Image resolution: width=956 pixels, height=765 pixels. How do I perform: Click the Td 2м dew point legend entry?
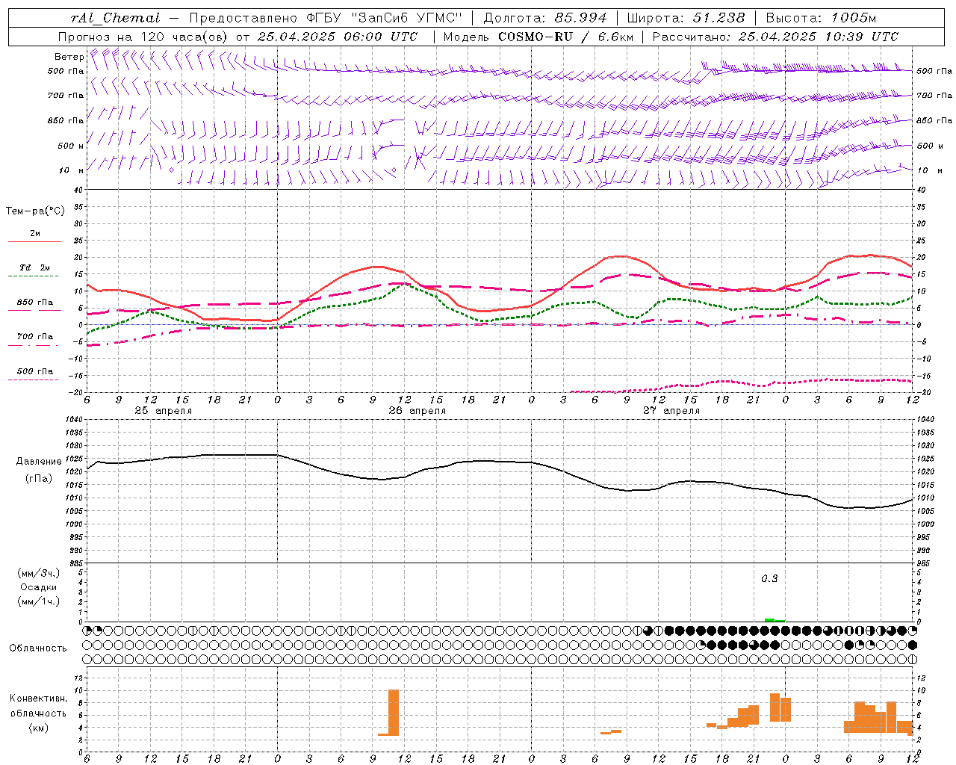[x=35, y=267]
